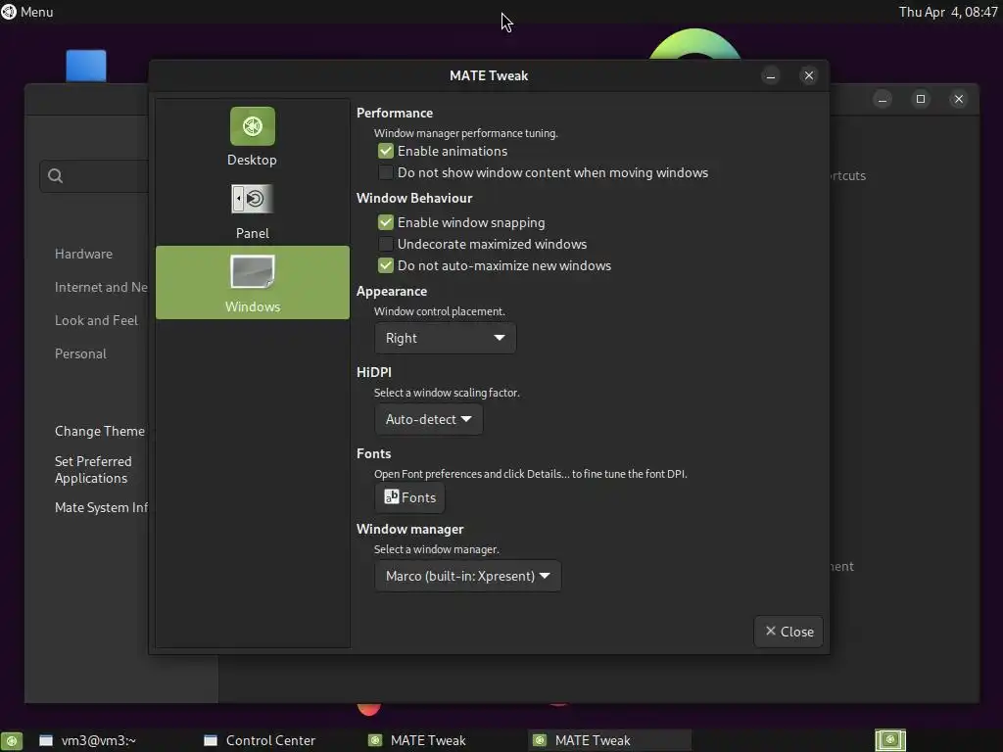Open the window control placement dropdown showing Right
Viewport: 1003px width, 752px height.
click(x=446, y=338)
